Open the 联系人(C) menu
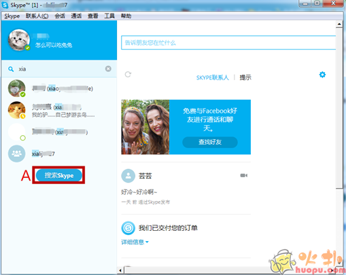 pyautogui.click(x=37, y=16)
